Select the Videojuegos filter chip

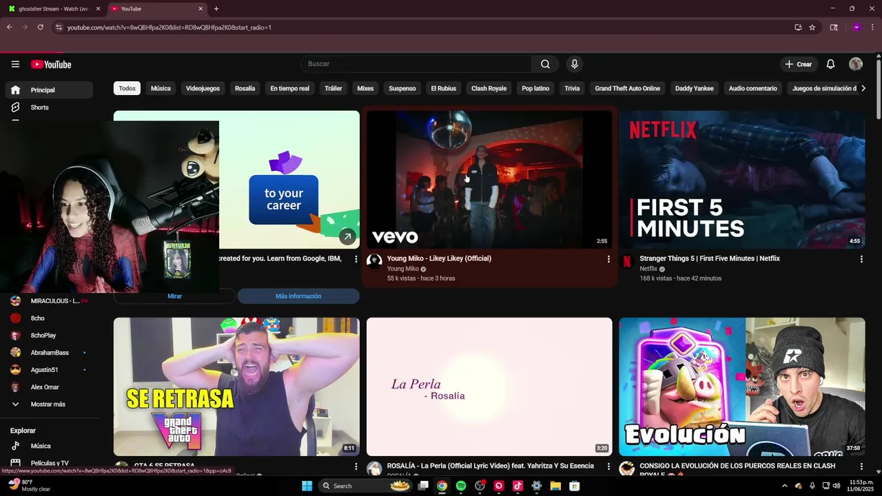[x=203, y=88]
